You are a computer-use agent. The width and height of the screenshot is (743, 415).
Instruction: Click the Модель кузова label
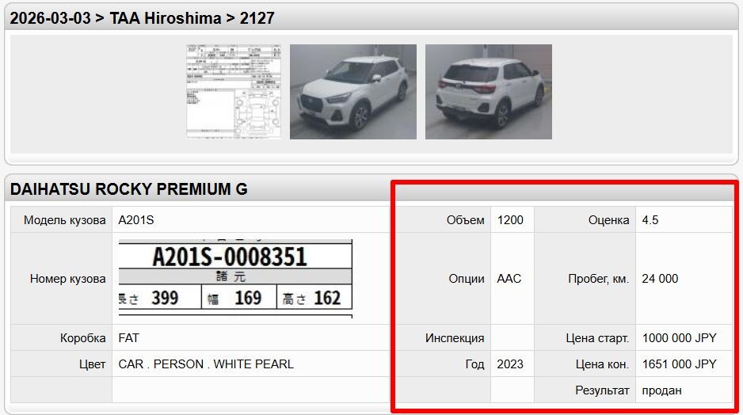[65, 220]
